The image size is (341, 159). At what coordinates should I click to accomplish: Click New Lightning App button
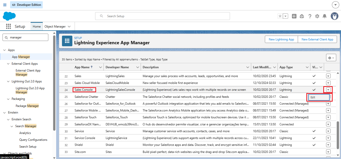coord(281,39)
